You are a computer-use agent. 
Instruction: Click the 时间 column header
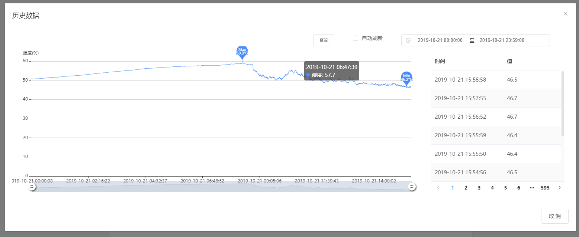click(440, 61)
